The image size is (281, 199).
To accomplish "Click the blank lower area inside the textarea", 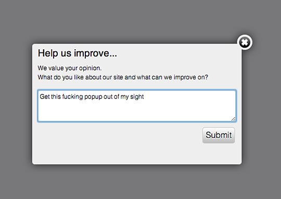I will click(x=136, y=111).
